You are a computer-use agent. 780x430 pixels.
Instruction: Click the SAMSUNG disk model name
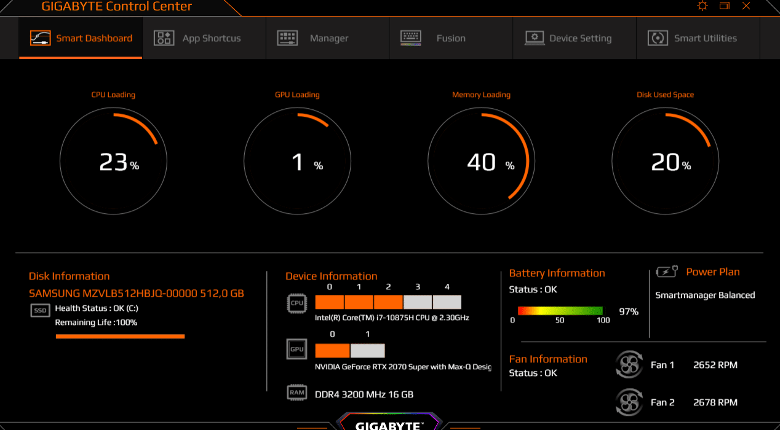[x=137, y=293]
